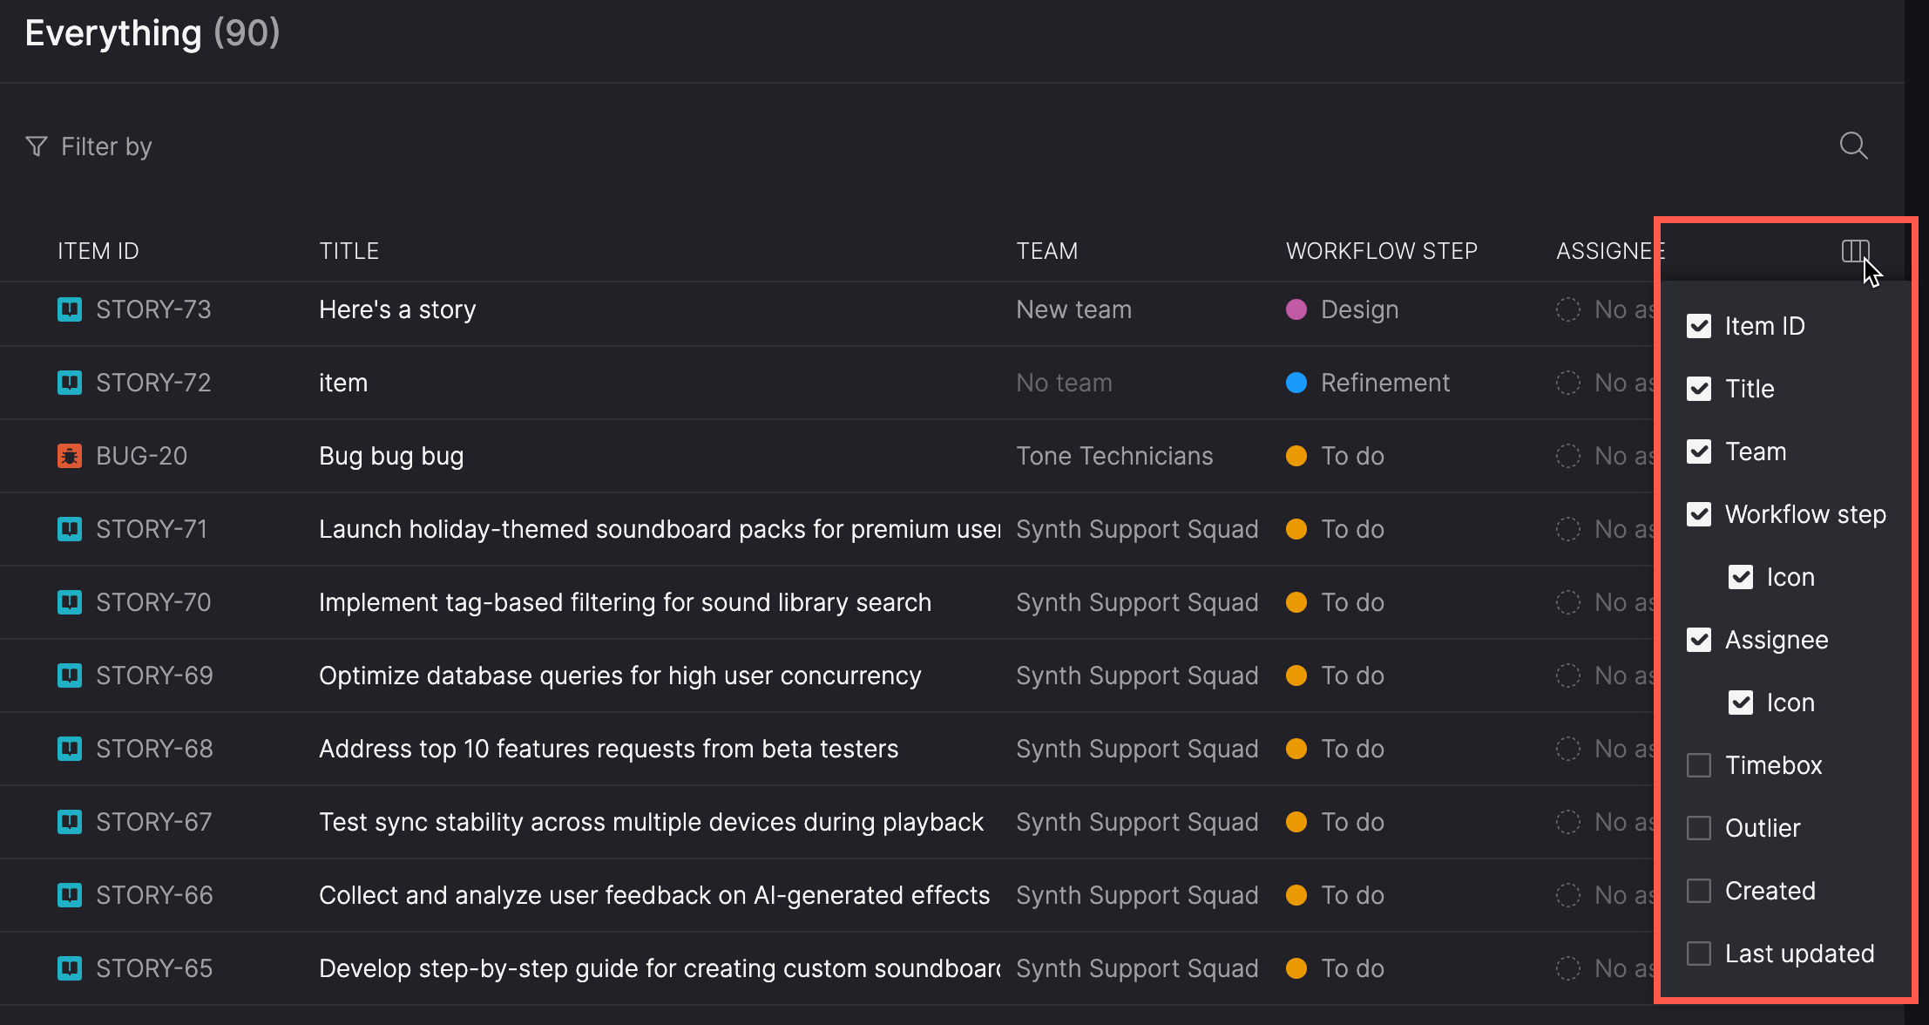
Task: Click the STORY-73 story type icon
Action: [x=70, y=309]
